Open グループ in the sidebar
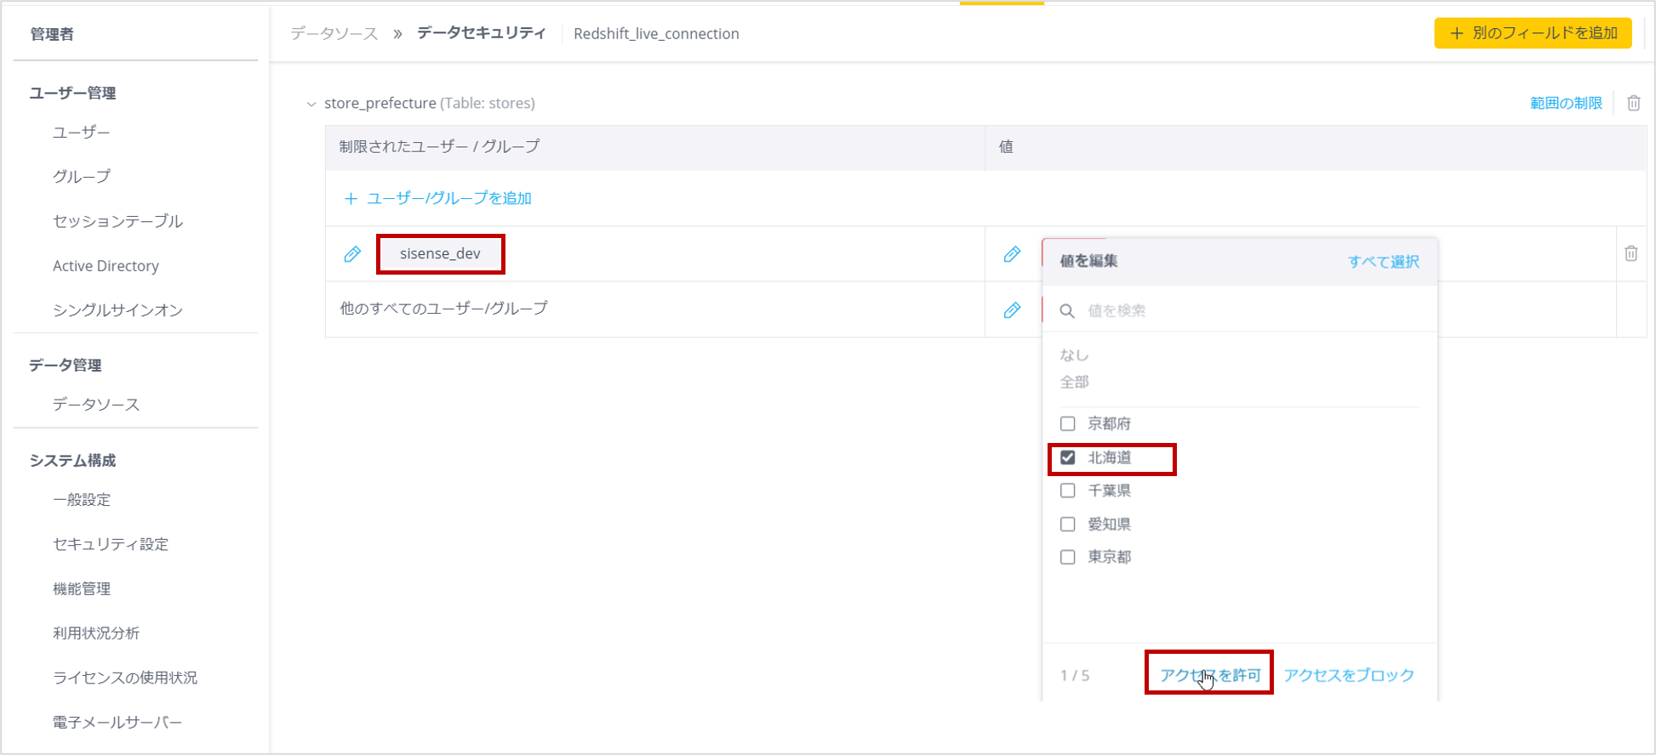1656x755 pixels. tap(81, 176)
